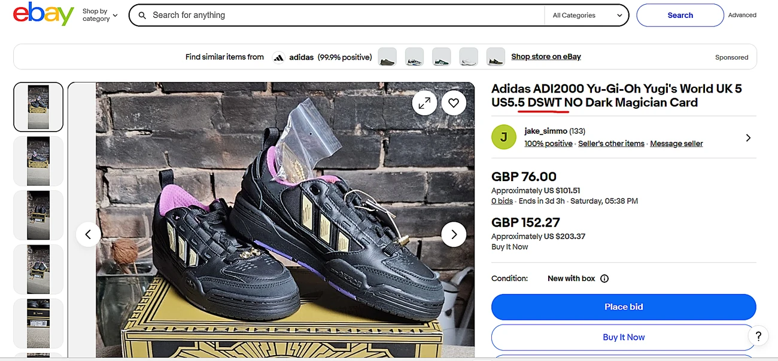
Task: Click Buy It Now
Action: pos(623,336)
